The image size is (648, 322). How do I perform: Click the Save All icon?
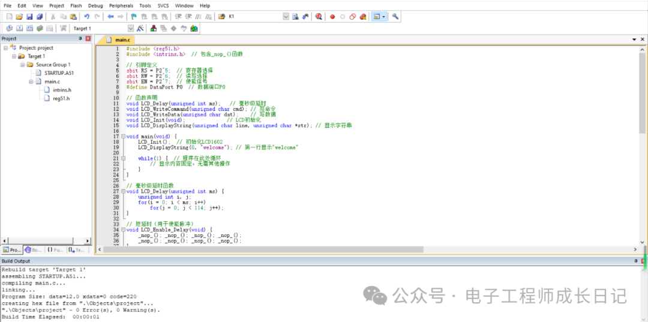point(39,17)
